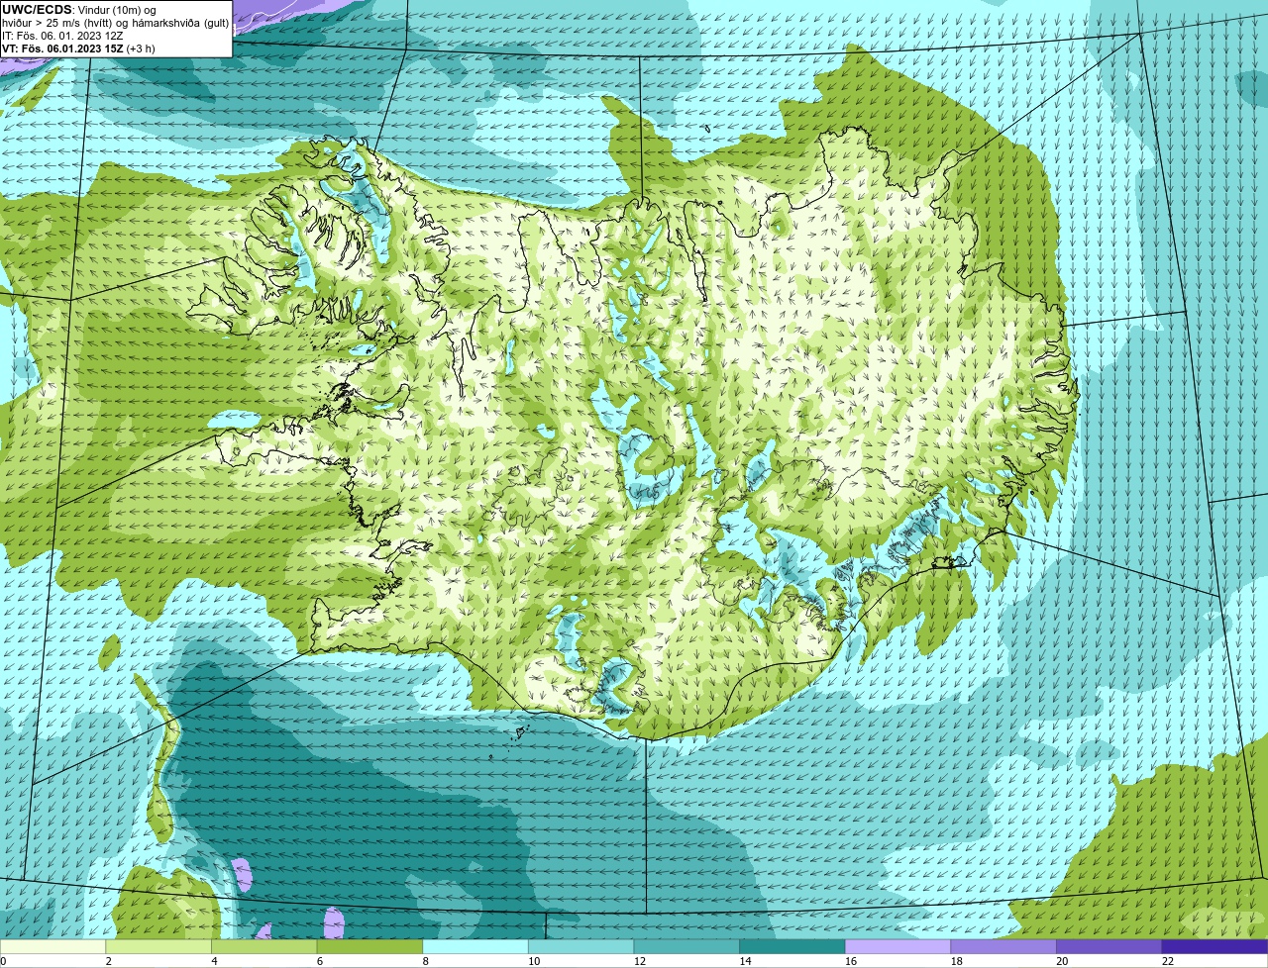Click the 20–22 m/s violet legend swatch

click(x=1109, y=946)
